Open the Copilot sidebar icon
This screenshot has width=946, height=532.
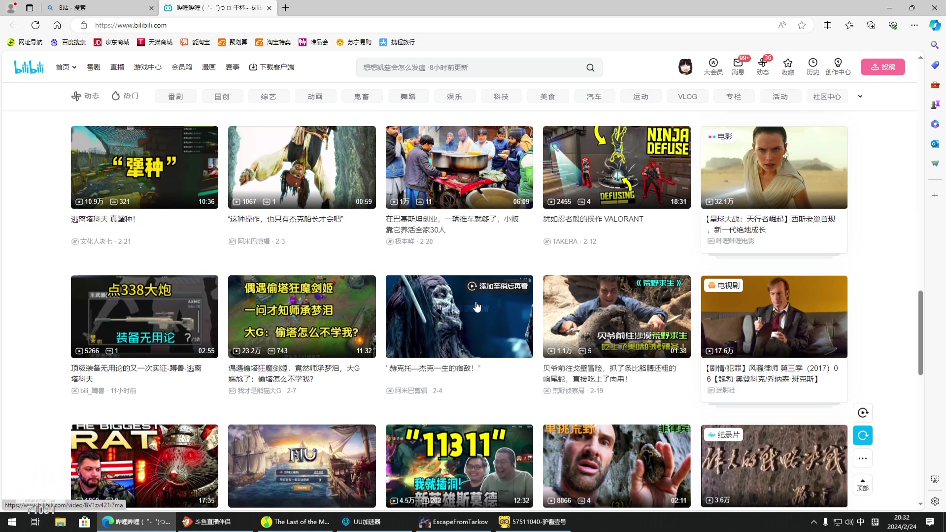(935, 25)
